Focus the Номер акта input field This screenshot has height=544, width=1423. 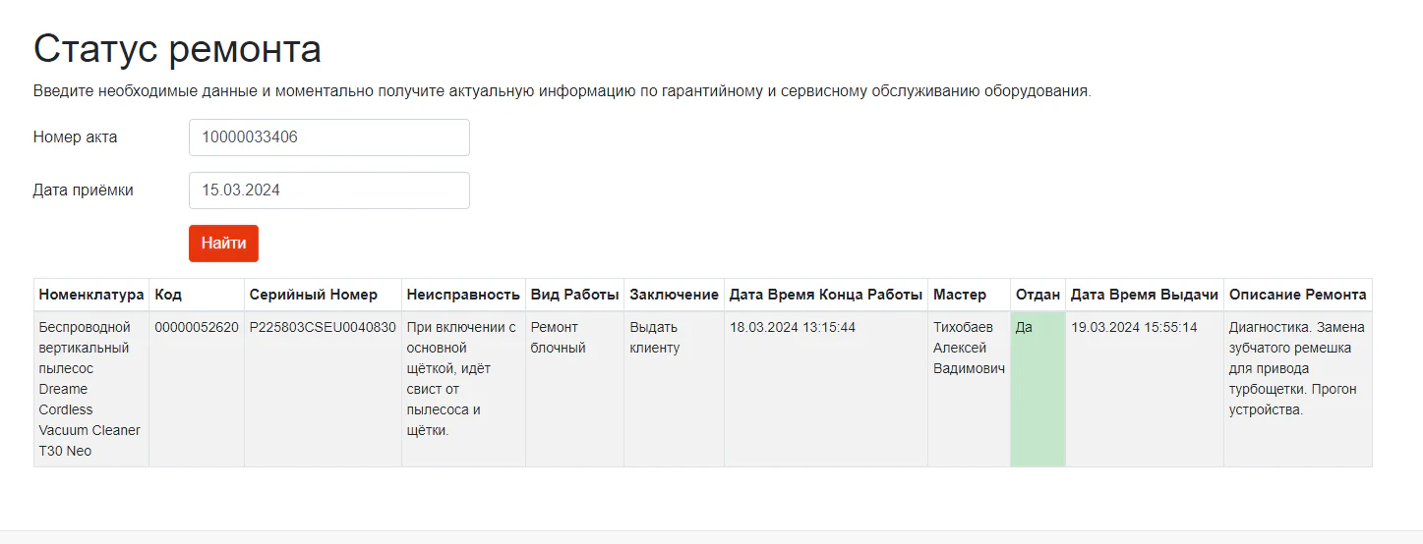[329, 137]
